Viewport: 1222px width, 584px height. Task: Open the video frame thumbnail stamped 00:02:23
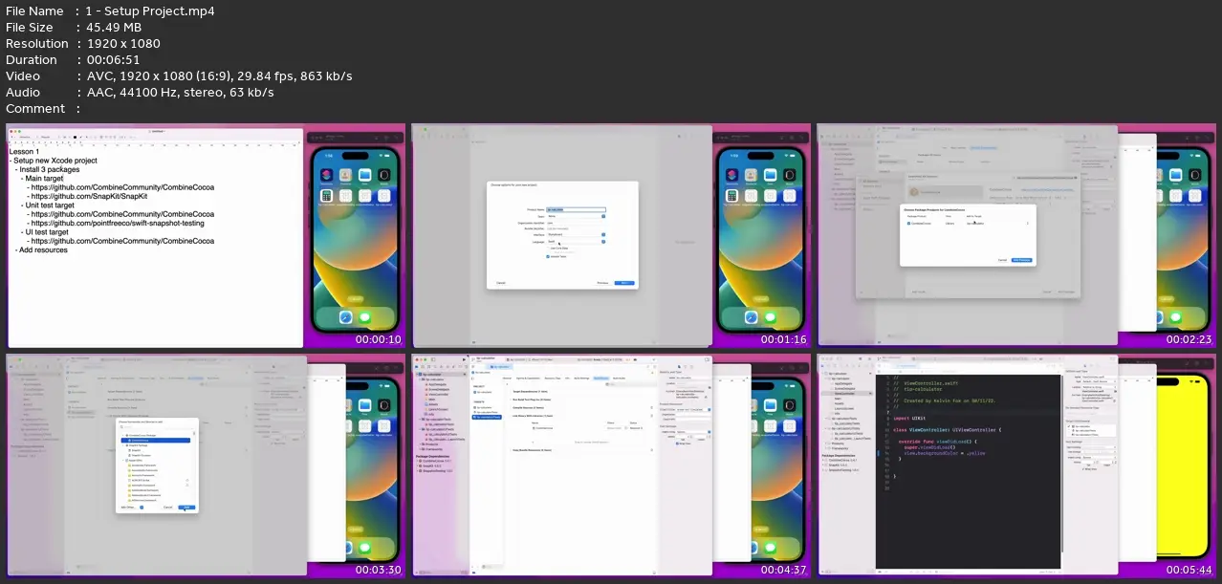pyautogui.click(x=1015, y=236)
